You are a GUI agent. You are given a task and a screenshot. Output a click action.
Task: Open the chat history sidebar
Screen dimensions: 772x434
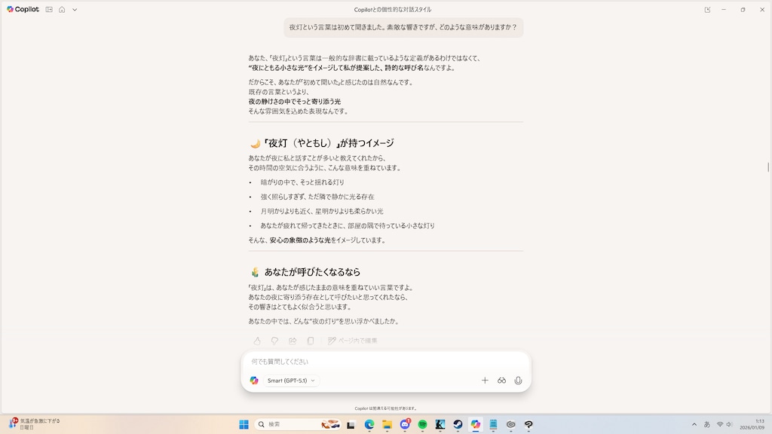[48, 10]
